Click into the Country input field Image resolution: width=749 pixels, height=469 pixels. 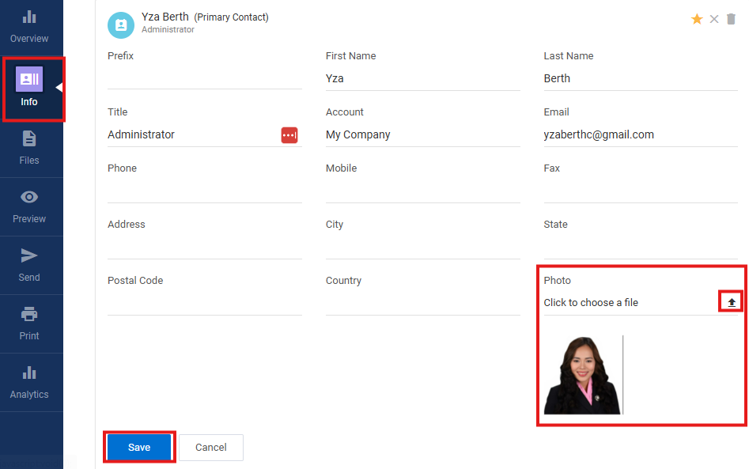[422, 304]
